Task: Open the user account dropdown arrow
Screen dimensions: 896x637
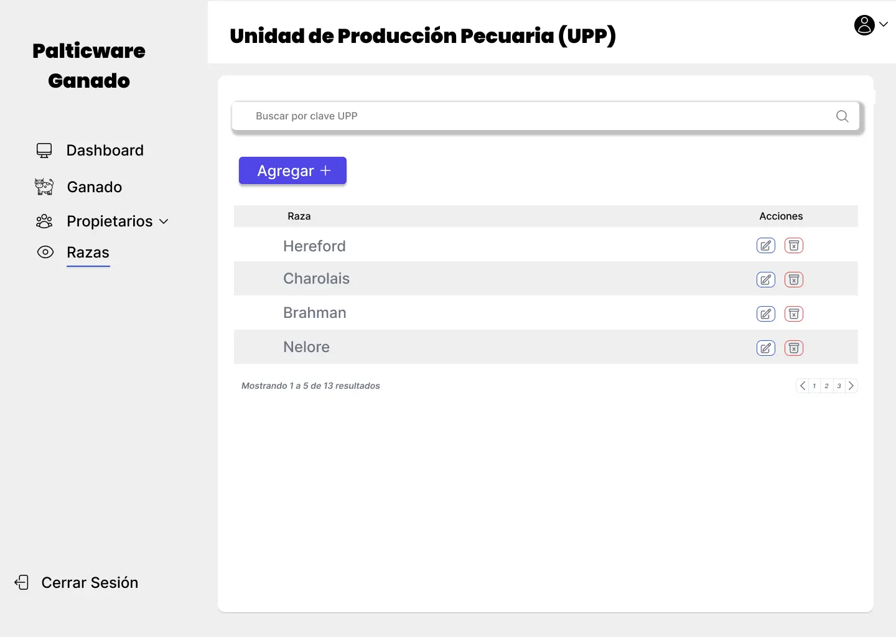Action: (884, 24)
